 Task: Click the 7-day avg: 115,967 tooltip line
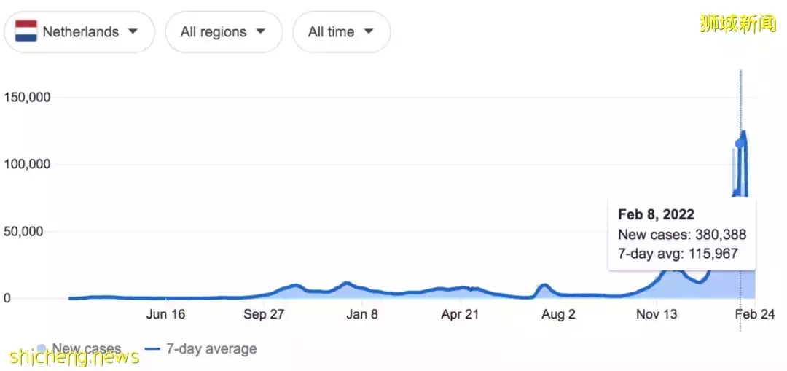click(678, 254)
